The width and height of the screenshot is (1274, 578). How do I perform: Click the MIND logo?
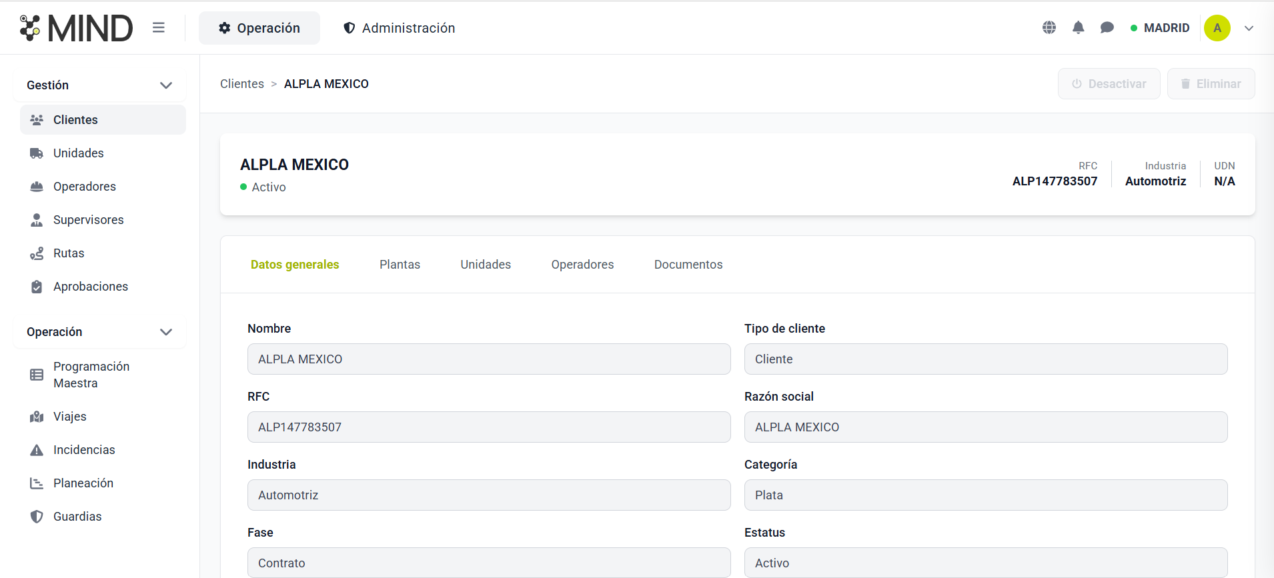point(76,28)
